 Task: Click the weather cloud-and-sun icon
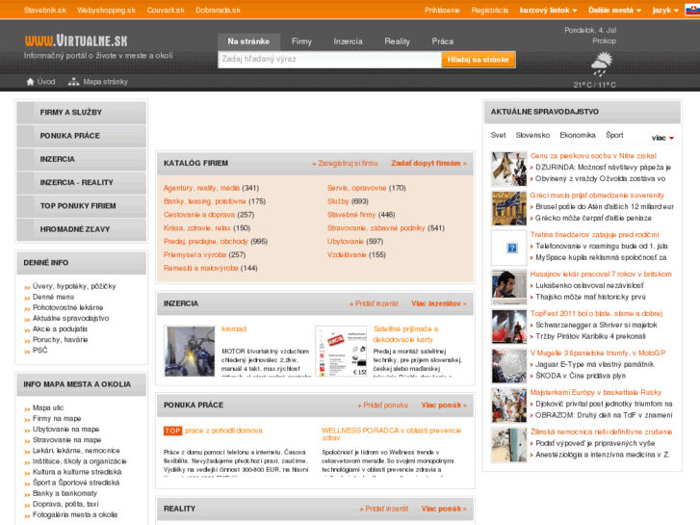(602, 64)
